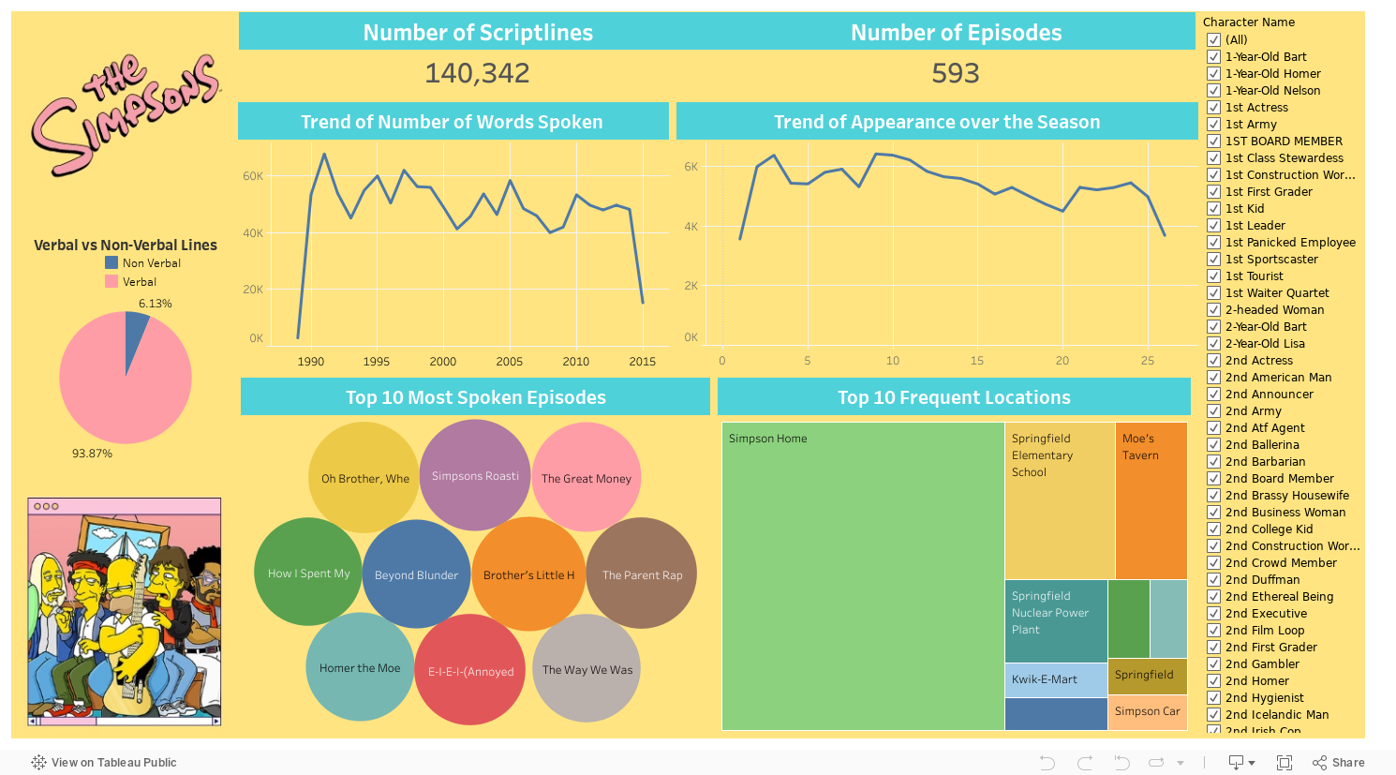Screen dimensions: 1396x775
Task: Uncheck 2nd Icelandic Man
Action: click(x=1213, y=715)
